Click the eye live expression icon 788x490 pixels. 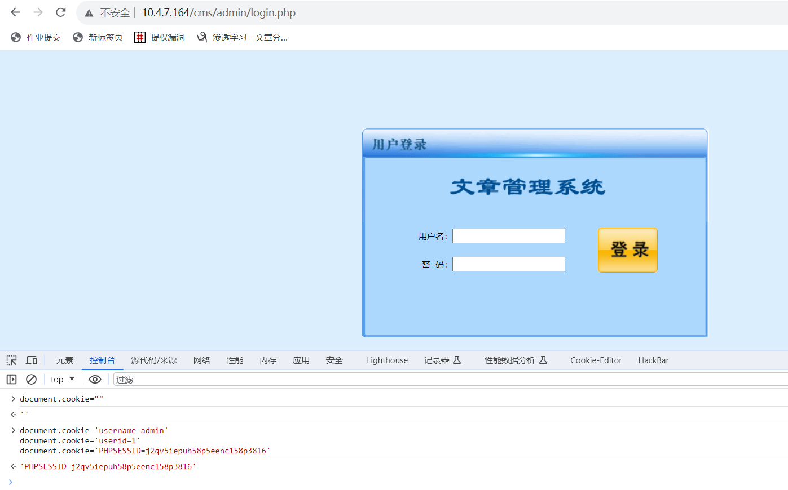pyautogui.click(x=95, y=380)
